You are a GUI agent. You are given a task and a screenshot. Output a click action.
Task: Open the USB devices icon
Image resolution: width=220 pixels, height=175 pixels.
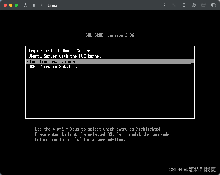tap(184, 5)
